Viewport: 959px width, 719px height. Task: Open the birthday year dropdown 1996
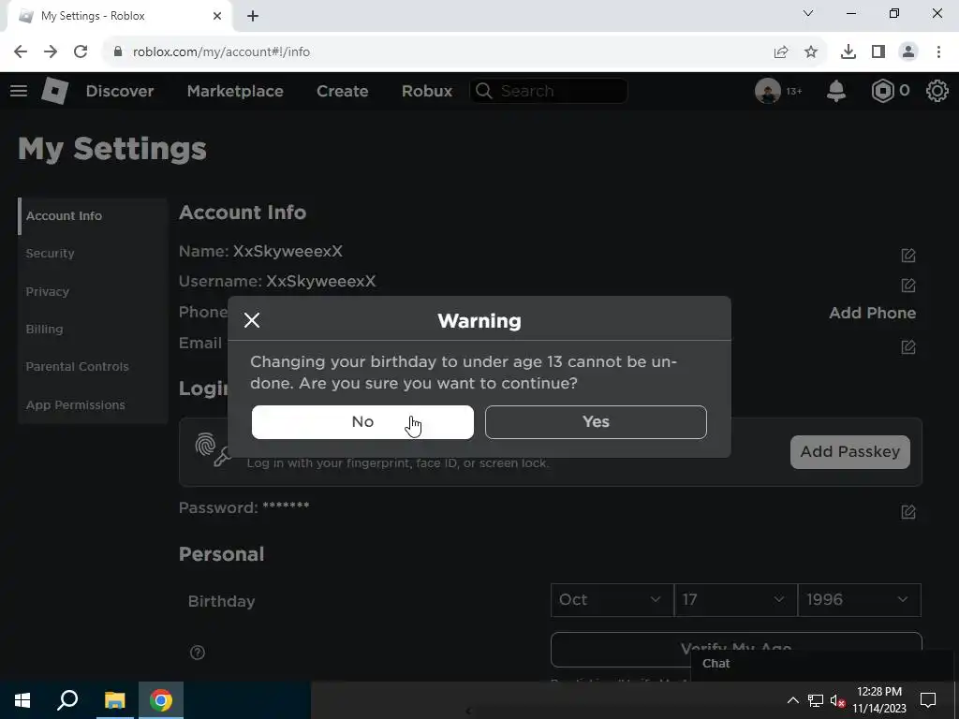(x=860, y=600)
